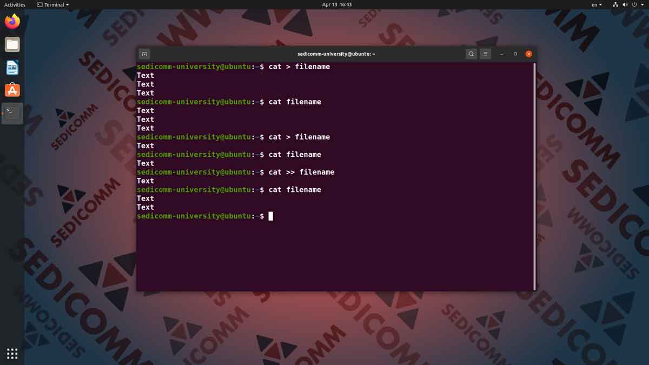Minimize the terminal window
Screen dimensions: 649x365
pyautogui.click(x=502, y=54)
